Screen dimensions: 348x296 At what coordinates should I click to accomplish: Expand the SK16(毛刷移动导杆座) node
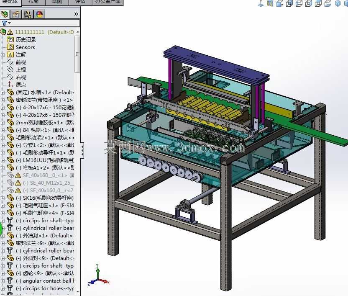(x=3, y=198)
